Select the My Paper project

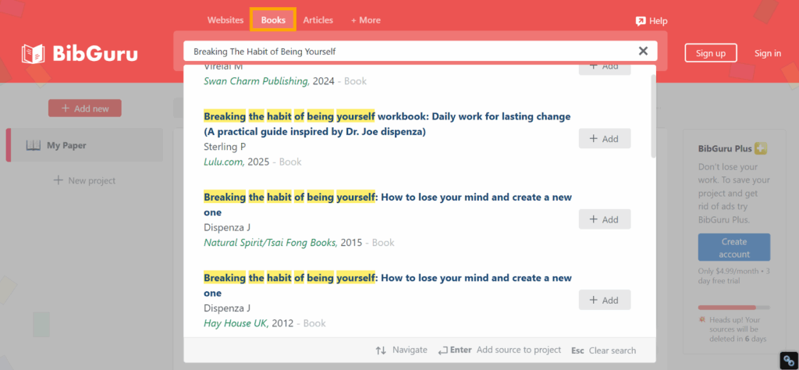coord(84,145)
